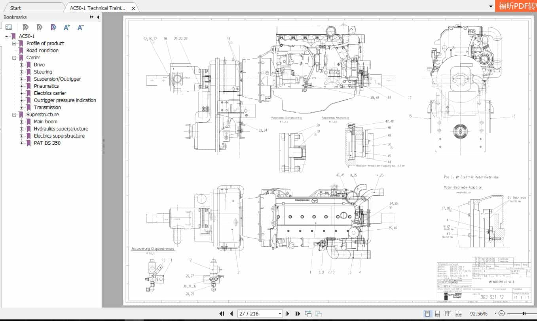This screenshot has height=321, width=537.
Task: Decrease text size with A- icon
Action: (x=80, y=27)
